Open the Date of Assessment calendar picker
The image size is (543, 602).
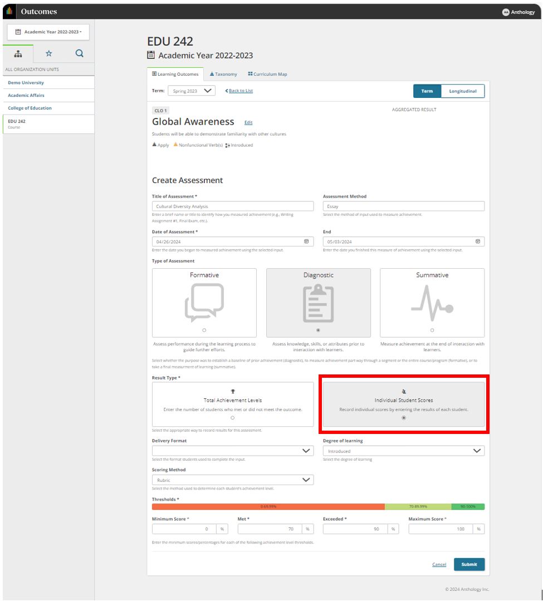tap(306, 241)
